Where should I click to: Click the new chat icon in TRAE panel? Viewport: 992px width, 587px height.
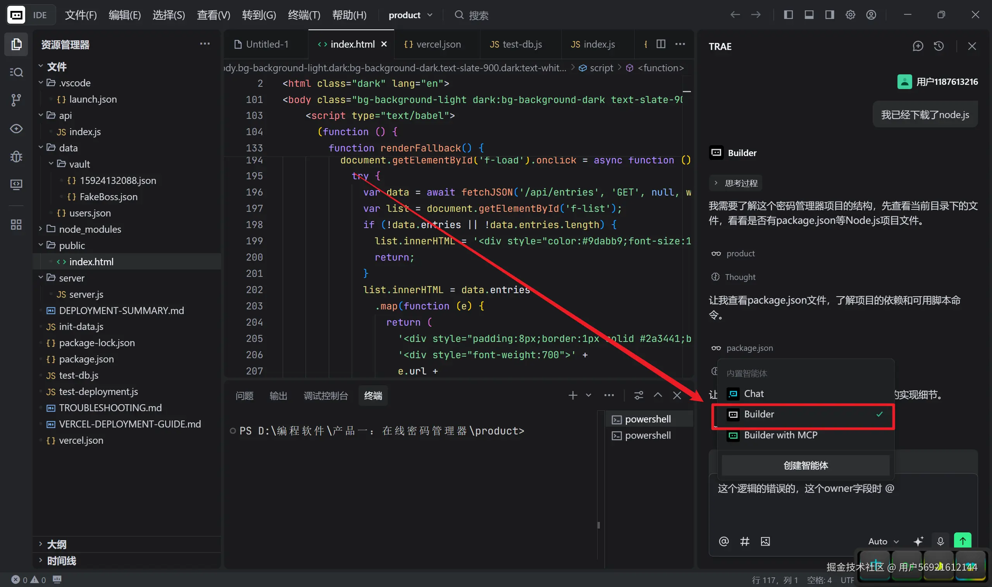click(918, 46)
